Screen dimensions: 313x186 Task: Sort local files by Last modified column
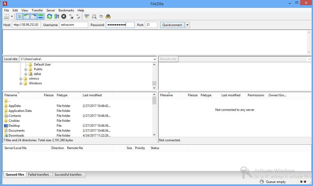[x=97, y=95]
